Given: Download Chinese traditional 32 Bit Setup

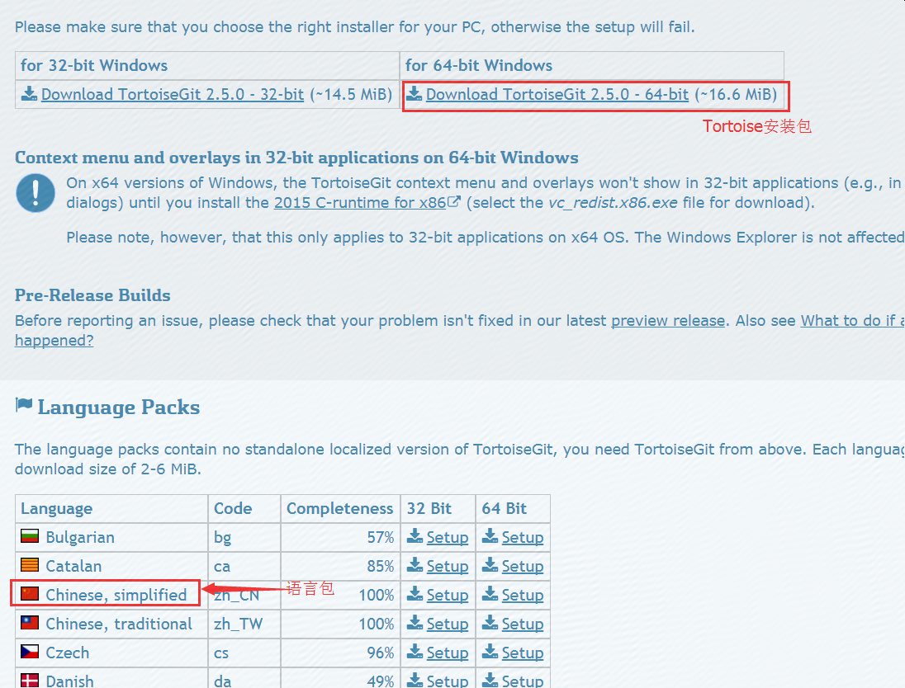Looking at the screenshot, I should 448,624.
